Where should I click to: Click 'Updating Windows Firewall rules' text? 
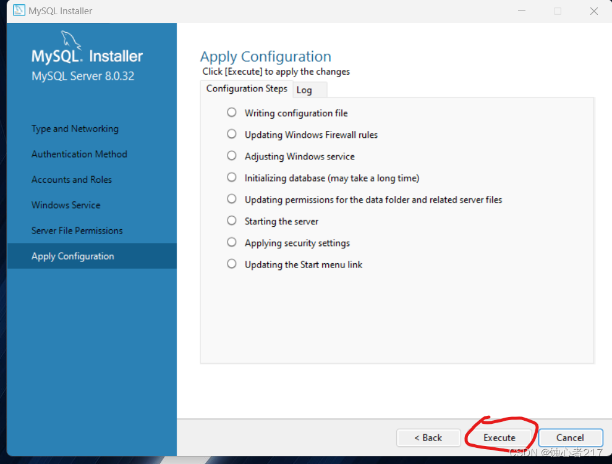(x=311, y=135)
